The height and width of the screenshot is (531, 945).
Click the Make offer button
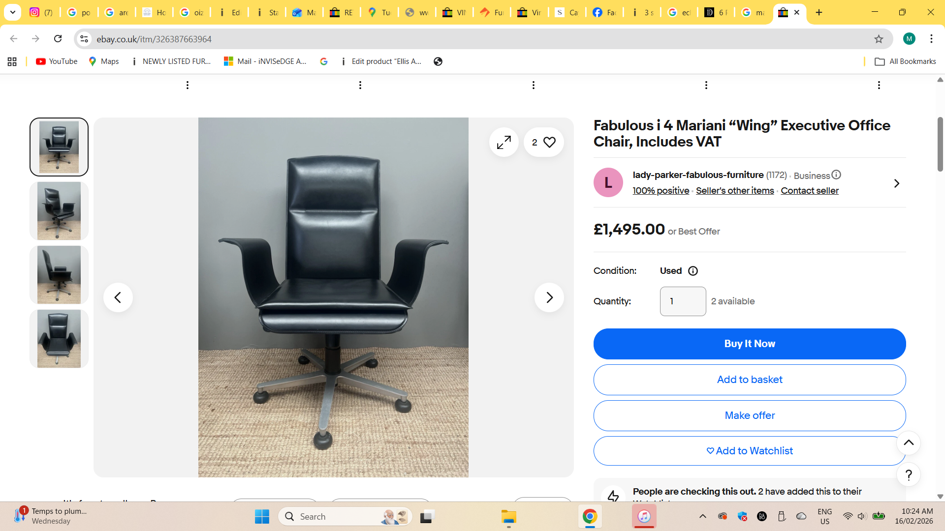point(750,415)
